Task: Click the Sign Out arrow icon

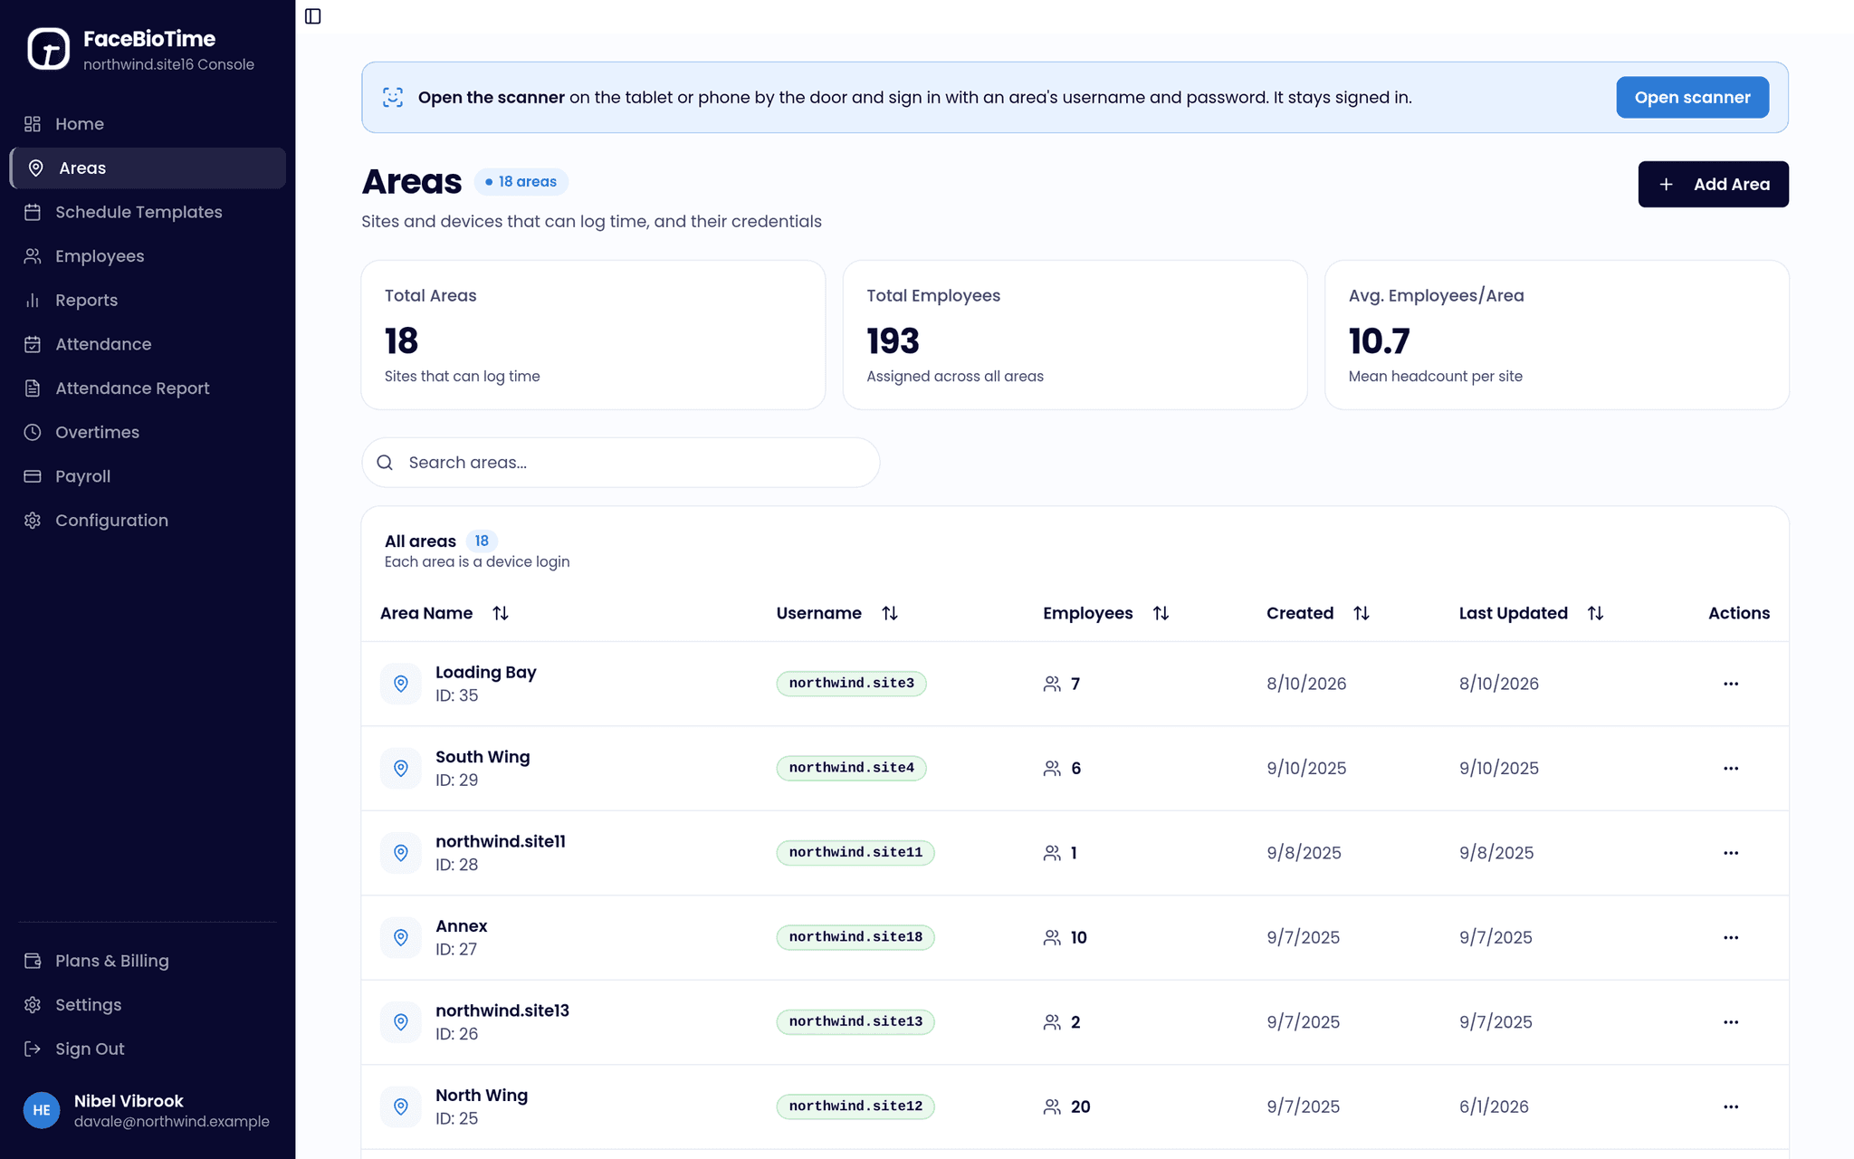Action: pos(33,1049)
